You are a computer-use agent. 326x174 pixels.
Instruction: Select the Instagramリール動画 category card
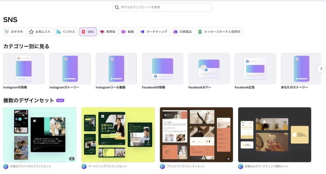[x=116, y=69]
